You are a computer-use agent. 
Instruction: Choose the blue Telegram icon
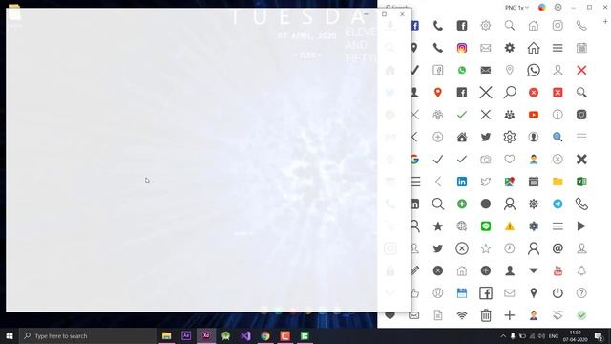point(558,204)
